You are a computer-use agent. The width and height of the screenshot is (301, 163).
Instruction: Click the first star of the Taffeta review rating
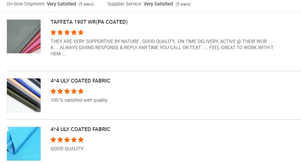click(53, 33)
